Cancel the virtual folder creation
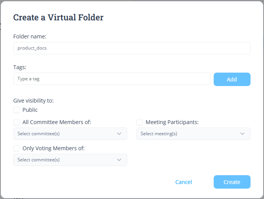The image size is (264, 199). pyautogui.click(x=184, y=182)
